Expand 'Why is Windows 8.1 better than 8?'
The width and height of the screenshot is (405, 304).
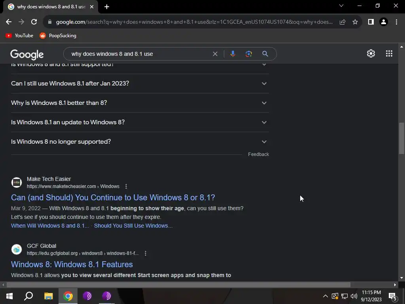point(140,103)
